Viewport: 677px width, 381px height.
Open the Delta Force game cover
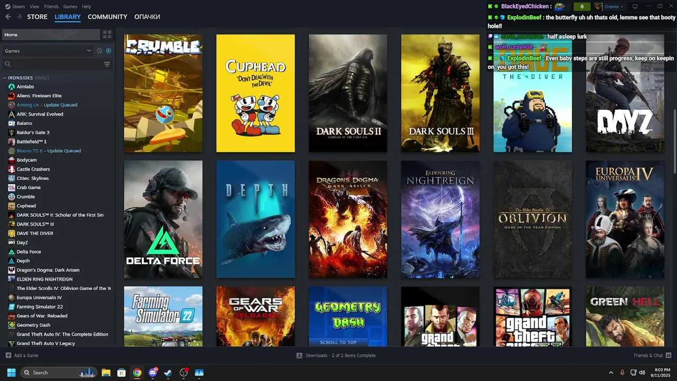coord(163,219)
